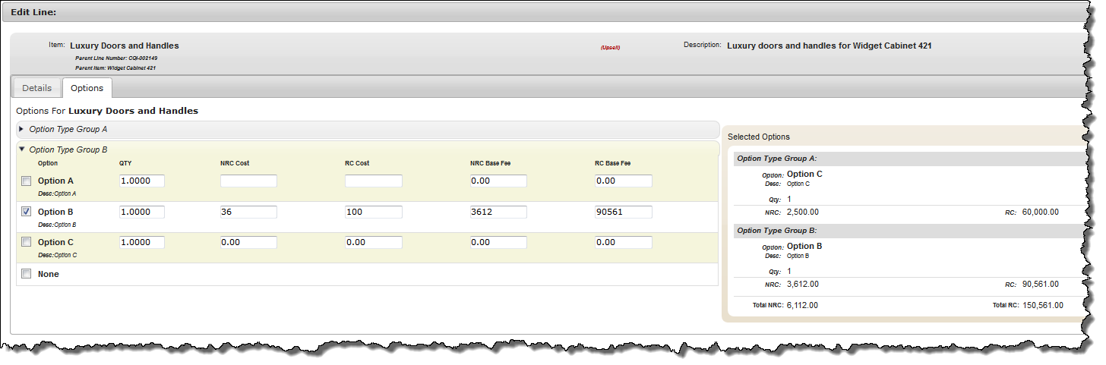Click Option B NRC Base Fee field

[498, 212]
